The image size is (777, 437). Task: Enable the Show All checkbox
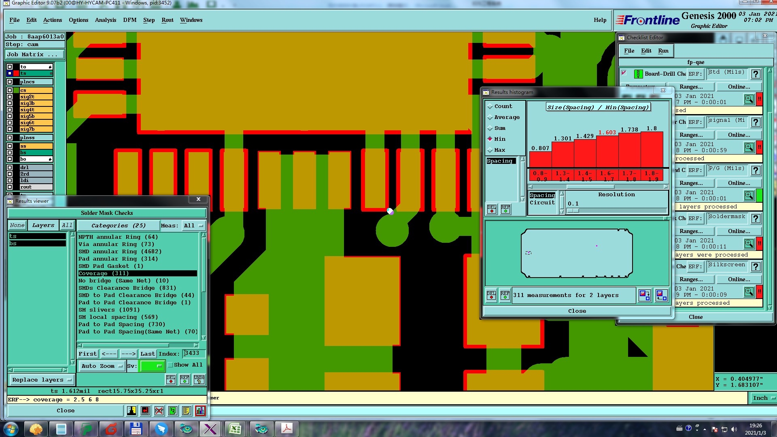coord(170,365)
